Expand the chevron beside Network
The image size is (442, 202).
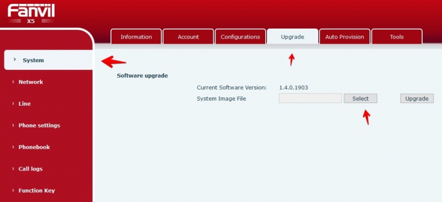pos(13,82)
